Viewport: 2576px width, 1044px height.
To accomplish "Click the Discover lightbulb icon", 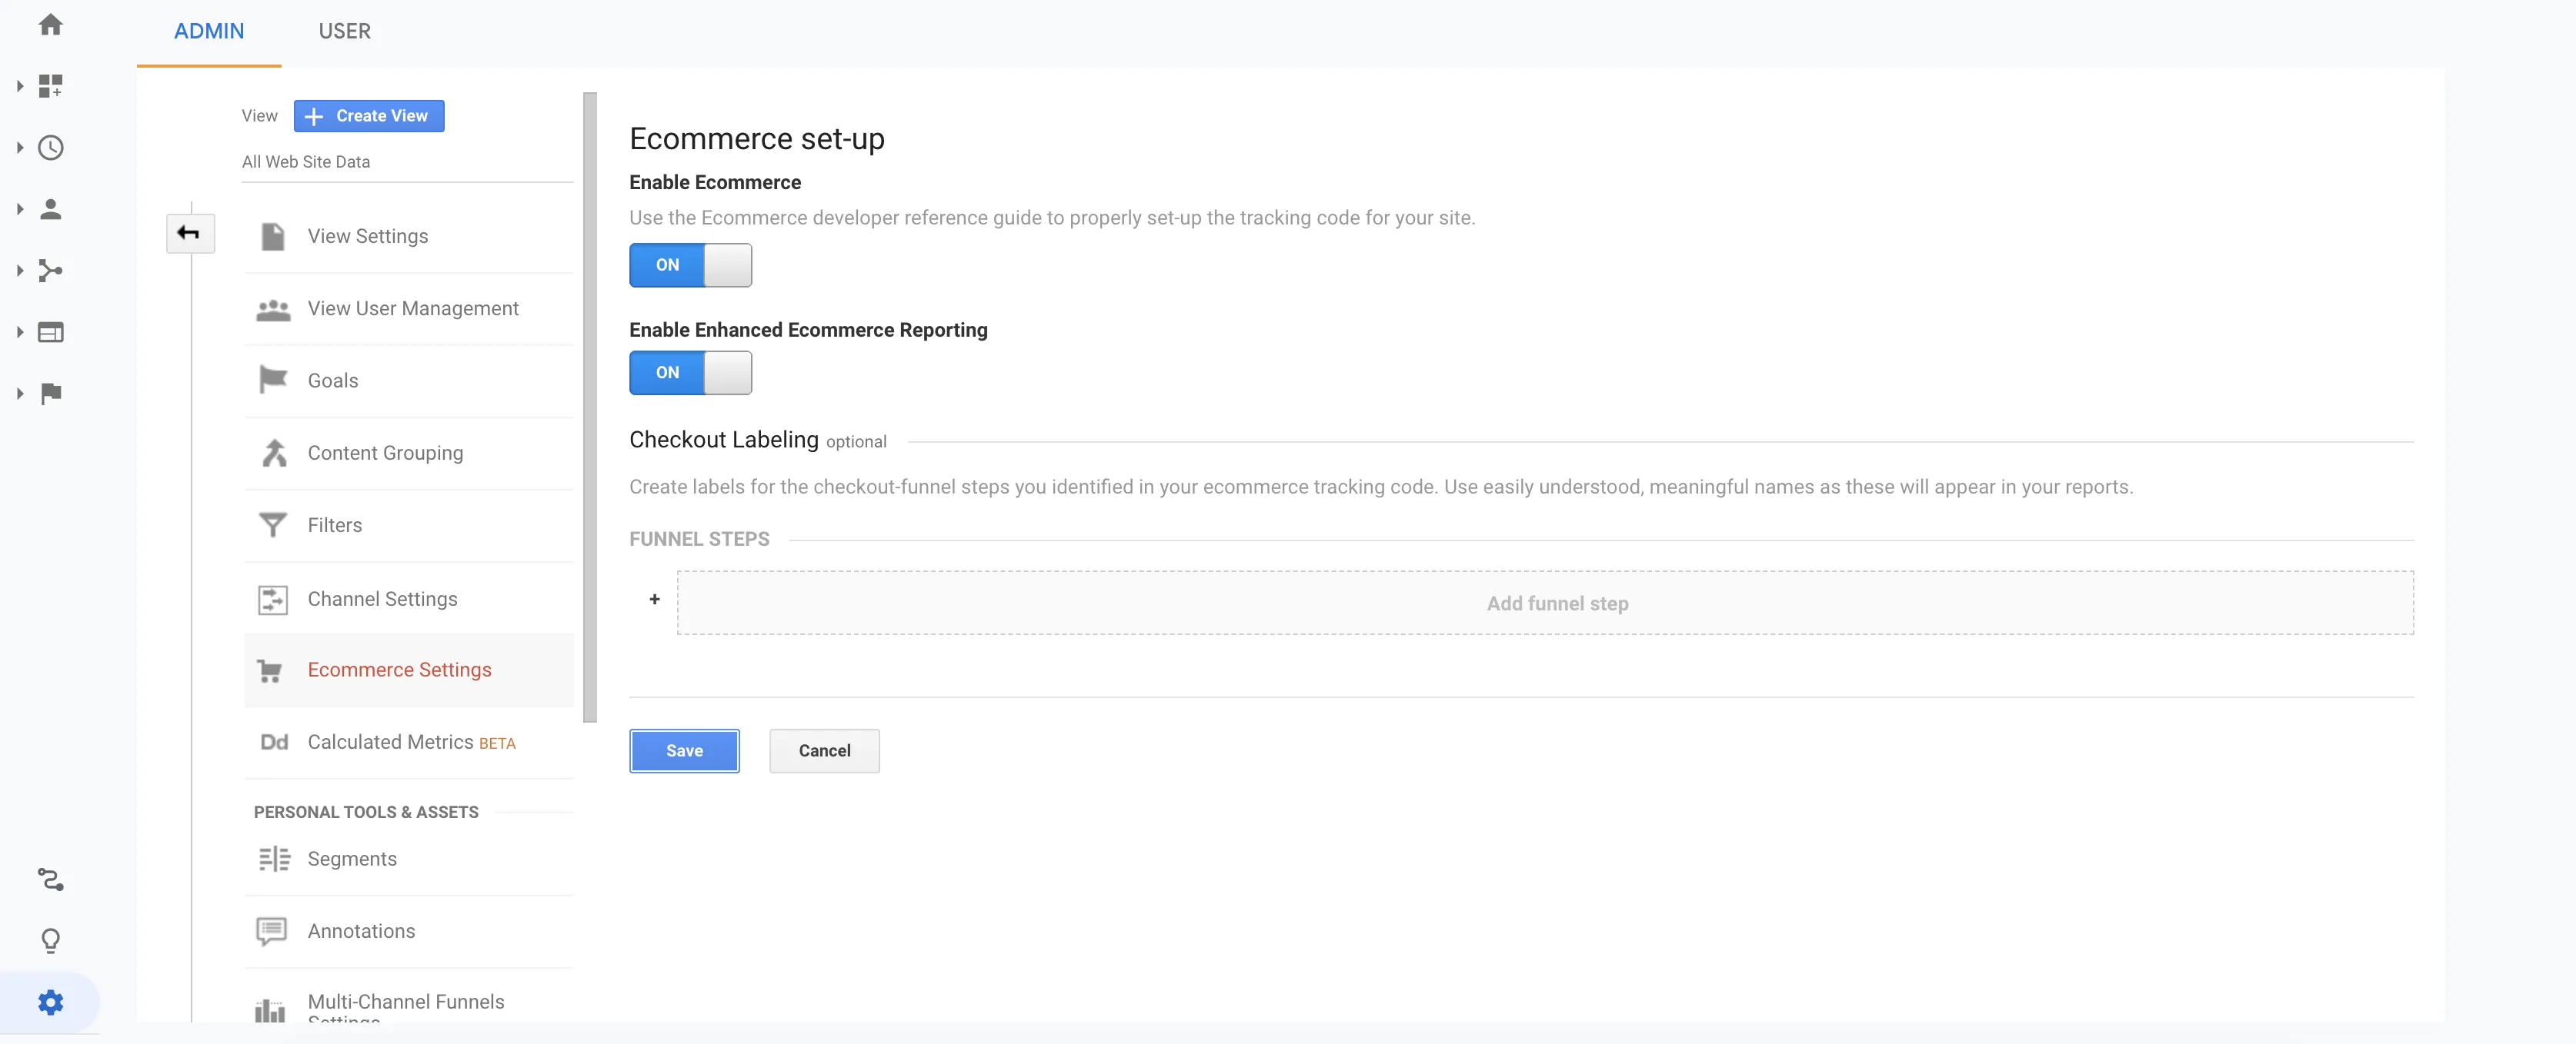I will 50,940.
